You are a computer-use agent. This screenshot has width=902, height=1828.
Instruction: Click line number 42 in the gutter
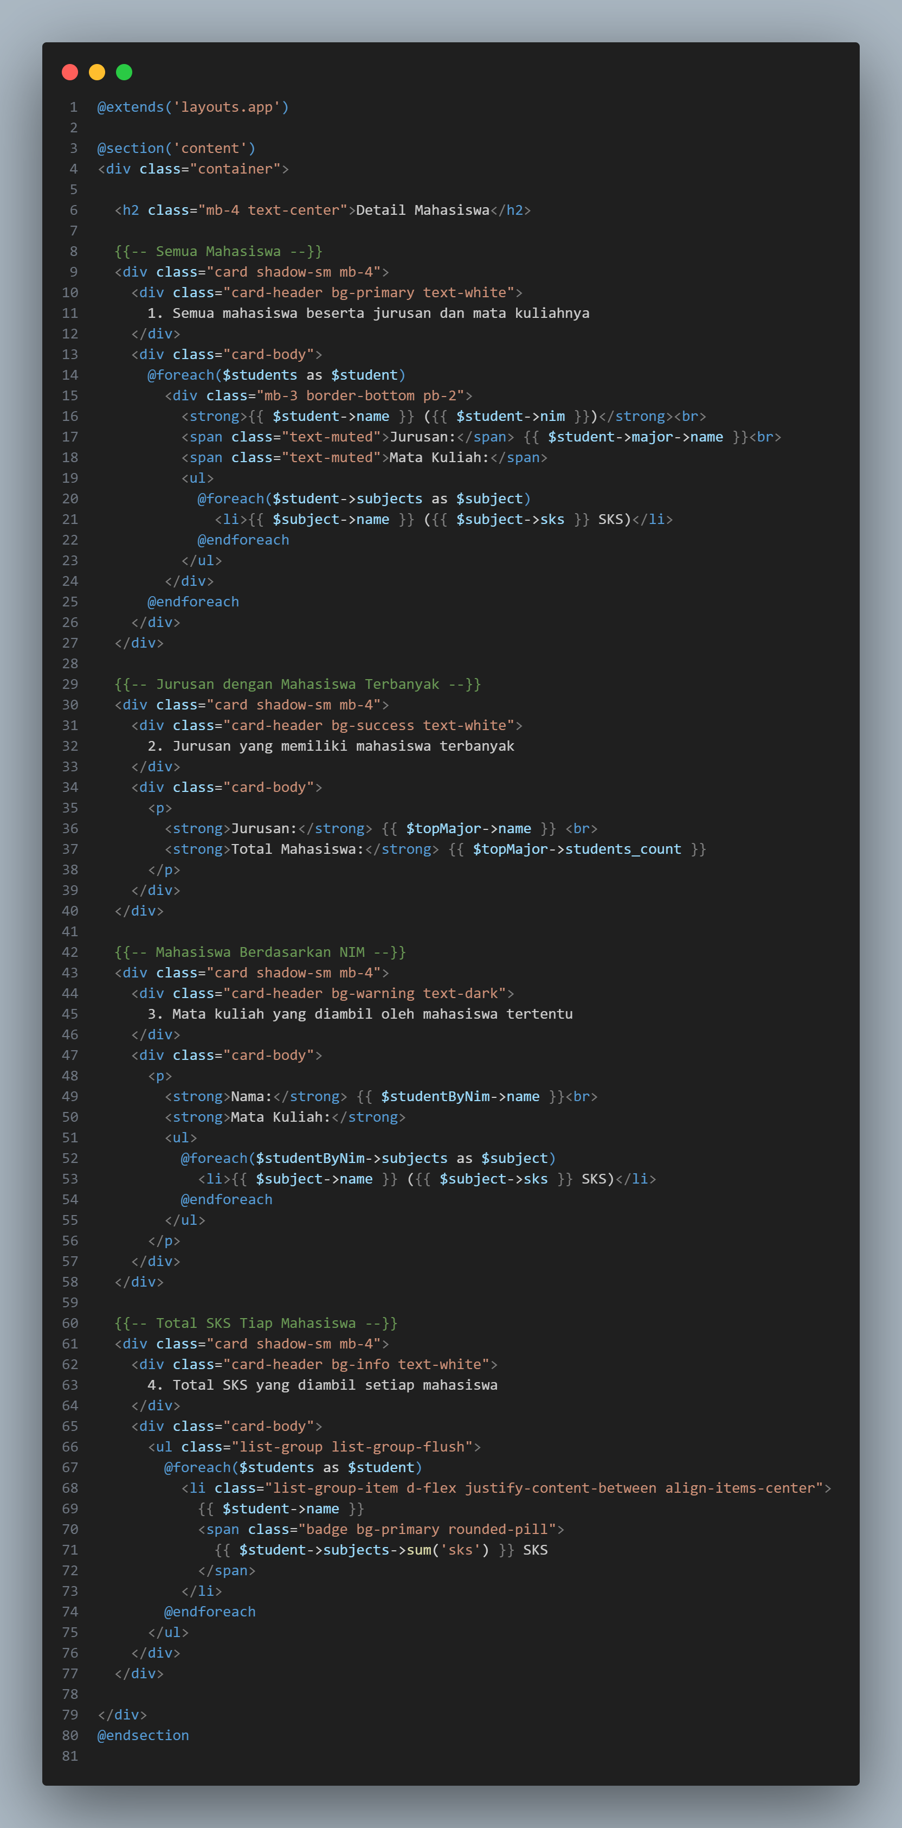point(70,953)
